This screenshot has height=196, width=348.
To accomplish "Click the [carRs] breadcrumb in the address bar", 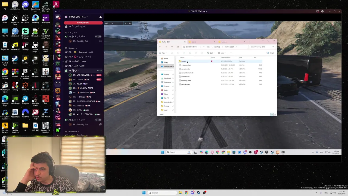I will click(217, 47).
